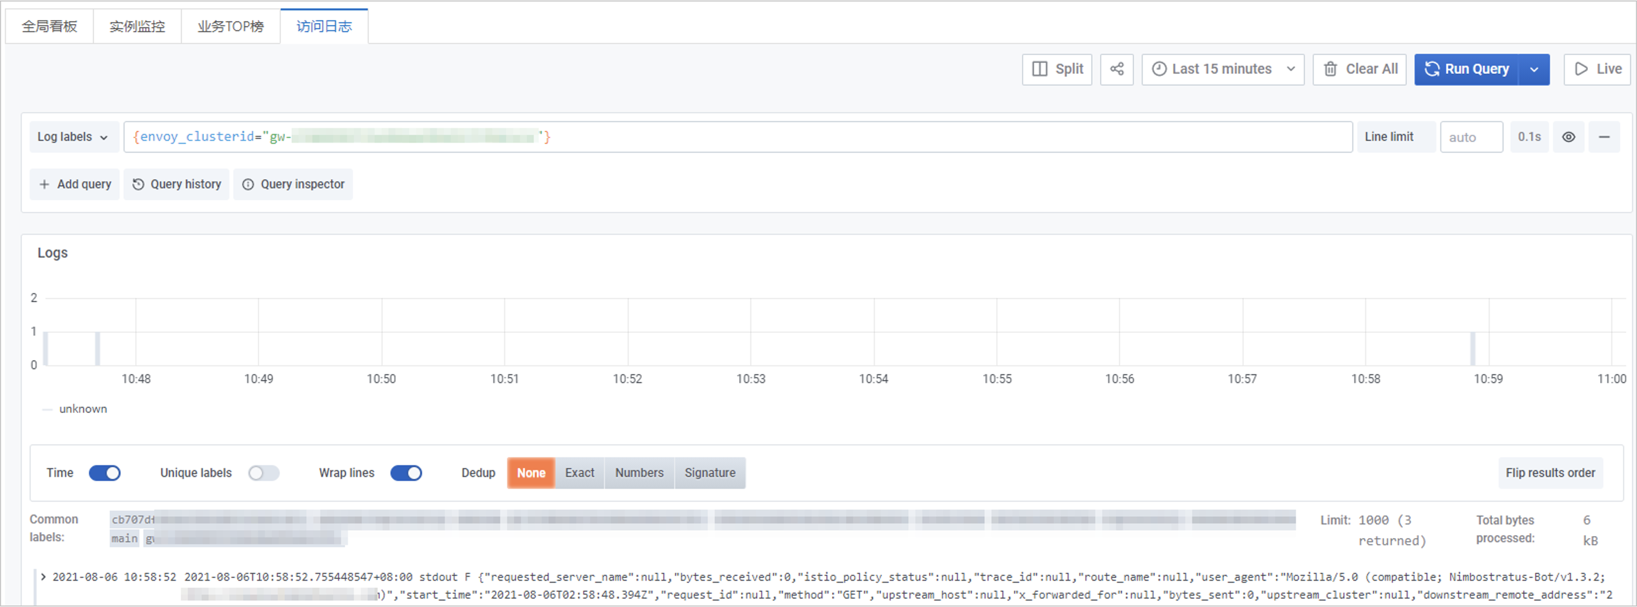
Task: Toggle the Time switch
Action: 105,473
